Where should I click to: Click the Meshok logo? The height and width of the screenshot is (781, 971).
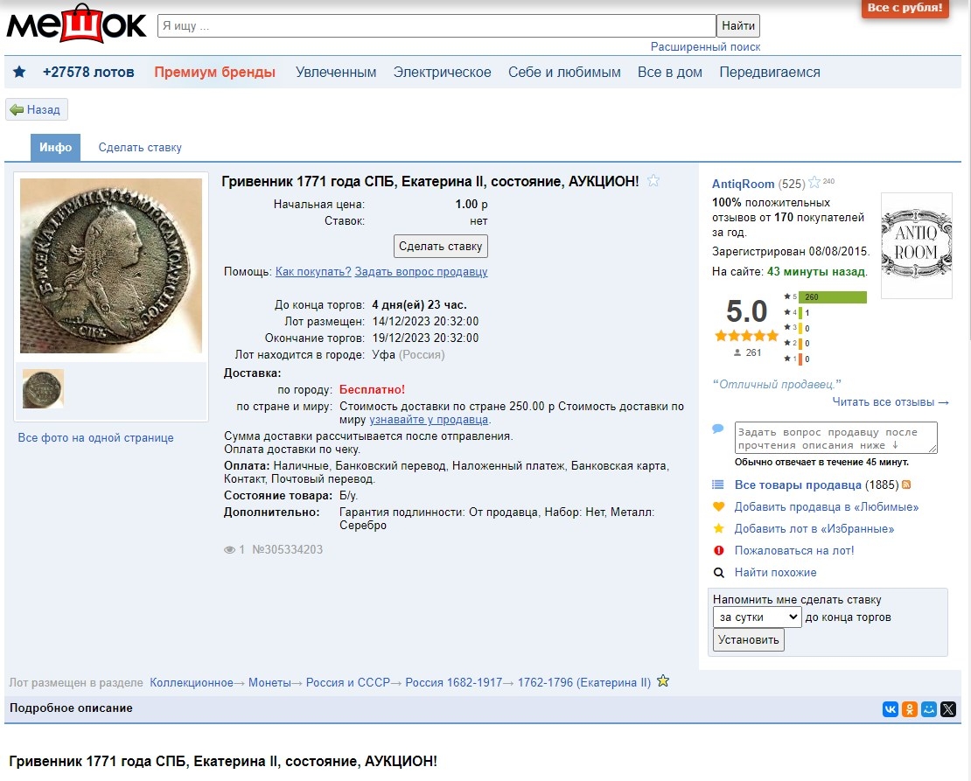(77, 26)
